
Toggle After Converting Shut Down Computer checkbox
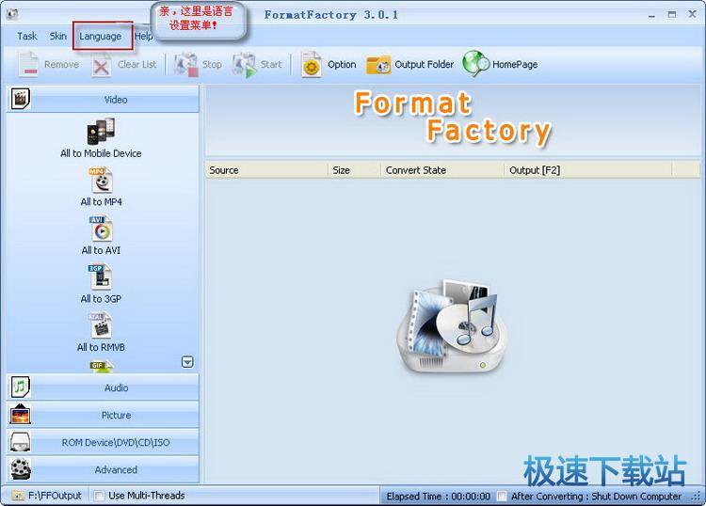tap(501, 496)
